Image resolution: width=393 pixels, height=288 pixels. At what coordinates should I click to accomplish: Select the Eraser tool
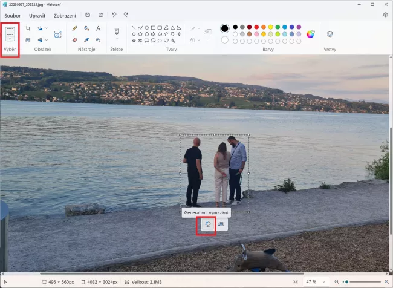(x=74, y=40)
